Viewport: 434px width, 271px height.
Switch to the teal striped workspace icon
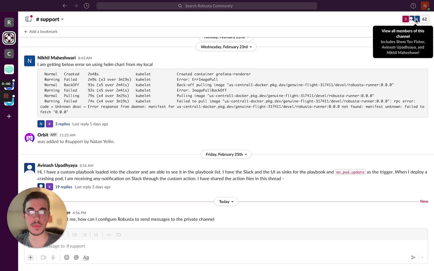pyautogui.click(x=9, y=69)
